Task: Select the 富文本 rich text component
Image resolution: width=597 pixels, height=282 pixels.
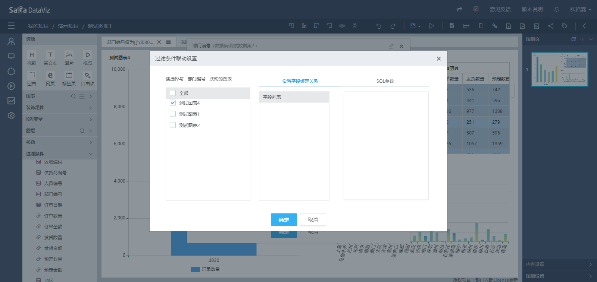Action: point(50,58)
